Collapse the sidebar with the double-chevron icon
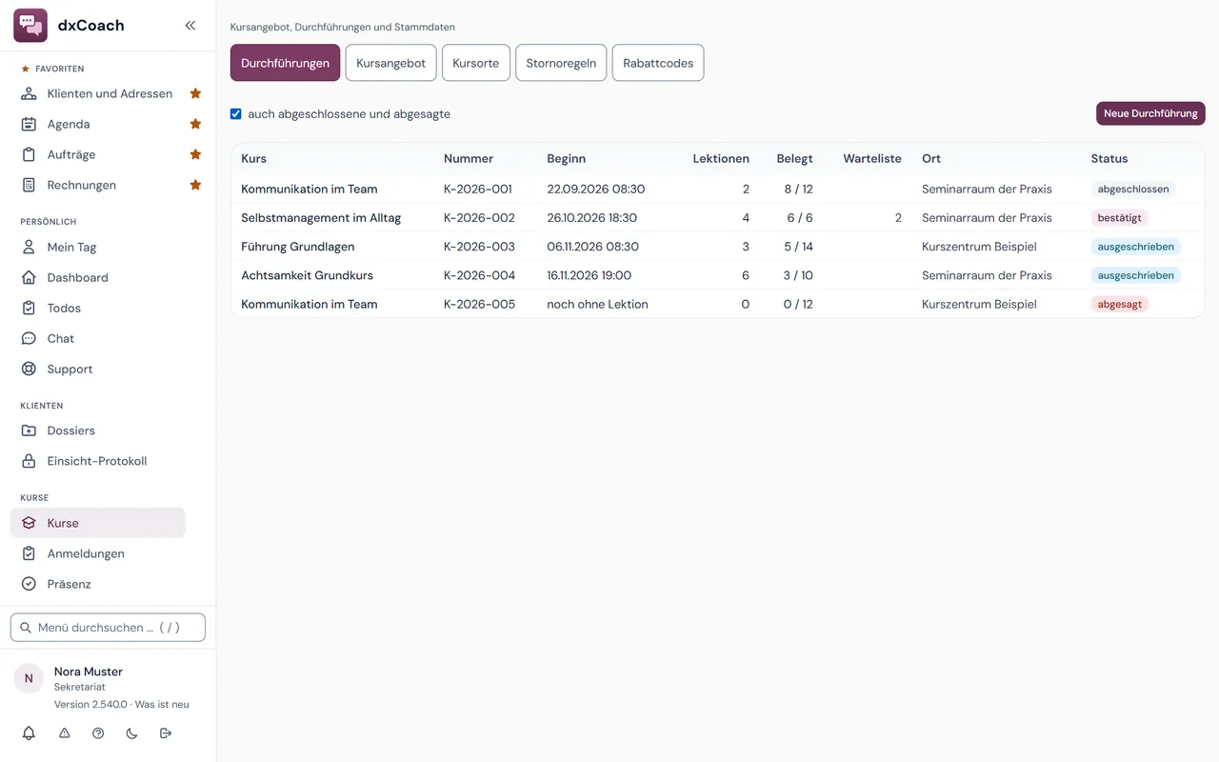The width and height of the screenshot is (1219, 762). tap(190, 26)
